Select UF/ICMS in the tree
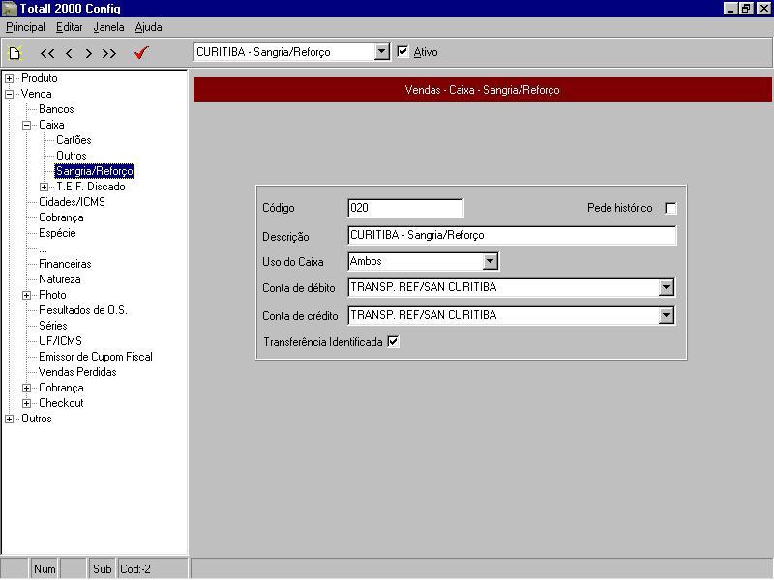Viewport: 774px width, 580px height. (x=60, y=341)
